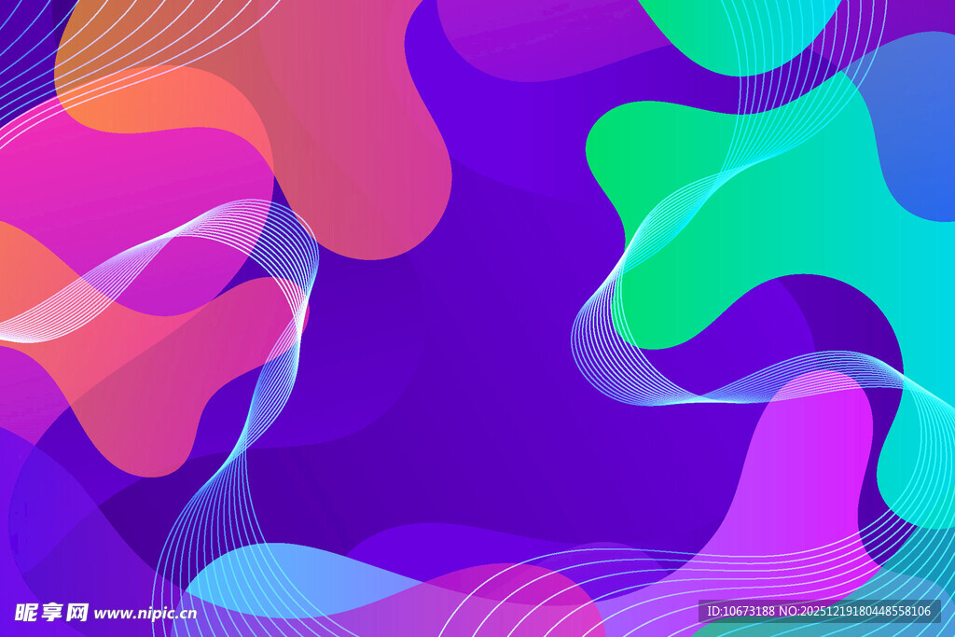Image resolution: width=955 pixels, height=637 pixels.
Task: Click the ID:10673188 watermark text
Action: [740, 611]
